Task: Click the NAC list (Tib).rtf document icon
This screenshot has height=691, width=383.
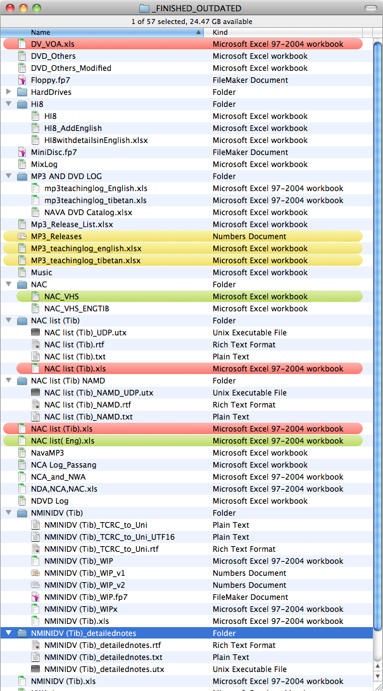Action: (x=35, y=345)
